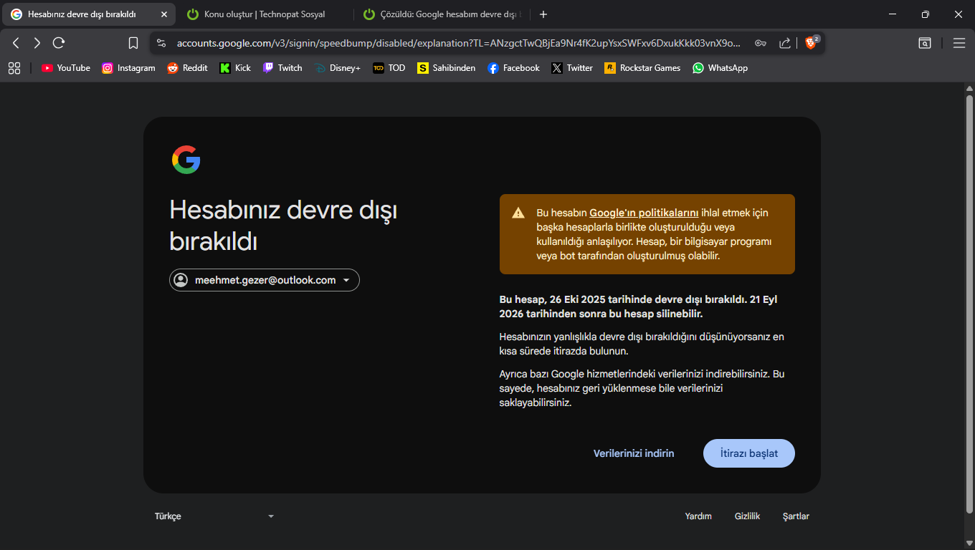
Task: Open the Facebook bookmark
Action: click(513, 68)
